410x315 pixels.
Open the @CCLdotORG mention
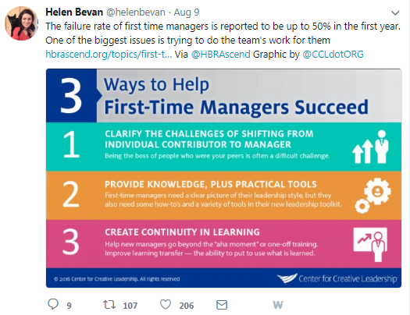point(333,55)
